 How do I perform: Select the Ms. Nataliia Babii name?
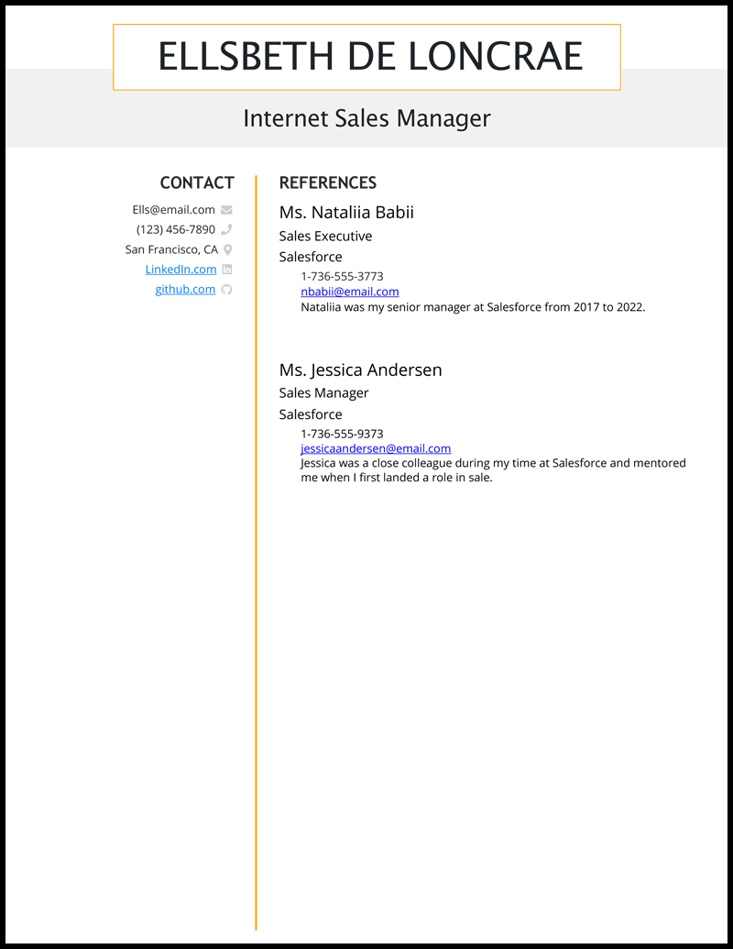(346, 213)
